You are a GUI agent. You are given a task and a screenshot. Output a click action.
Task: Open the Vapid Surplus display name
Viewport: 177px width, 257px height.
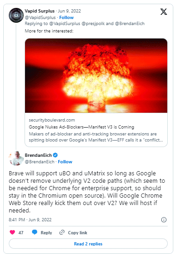(39, 11)
